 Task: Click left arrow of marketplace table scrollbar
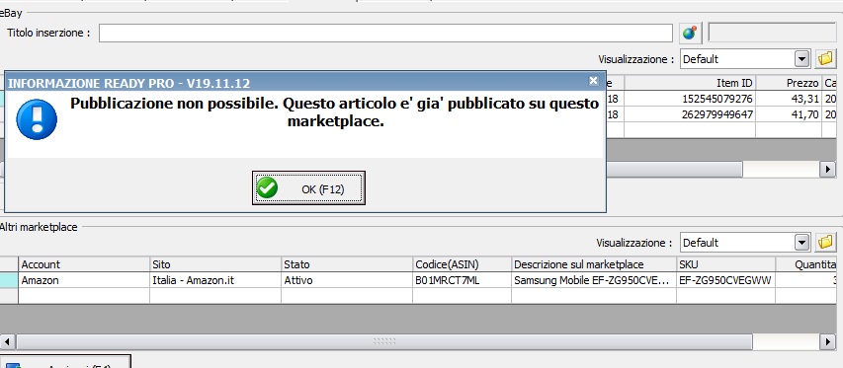(8, 341)
